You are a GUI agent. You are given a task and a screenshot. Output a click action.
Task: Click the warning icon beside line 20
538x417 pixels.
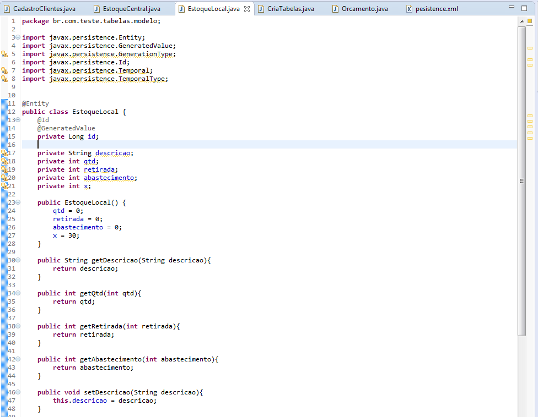click(x=4, y=178)
